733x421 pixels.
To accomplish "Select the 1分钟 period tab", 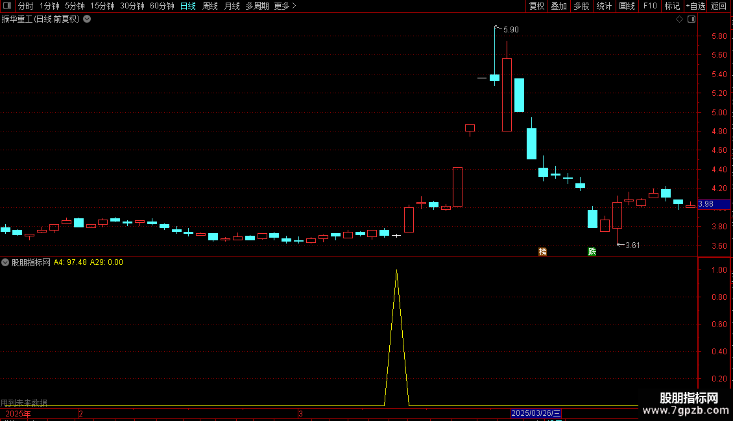I will point(49,6).
